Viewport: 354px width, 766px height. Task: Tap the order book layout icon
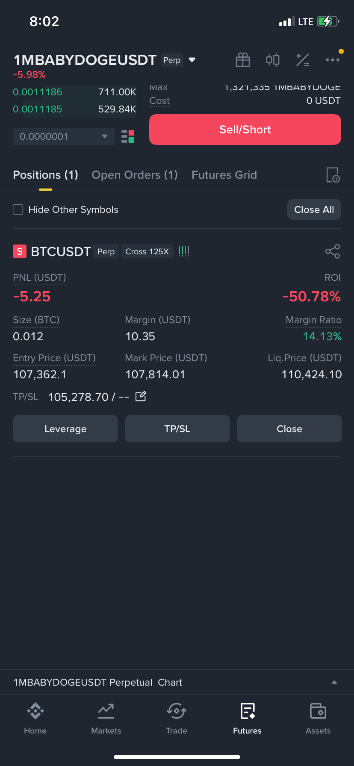pyautogui.click(x=128, y=136)
